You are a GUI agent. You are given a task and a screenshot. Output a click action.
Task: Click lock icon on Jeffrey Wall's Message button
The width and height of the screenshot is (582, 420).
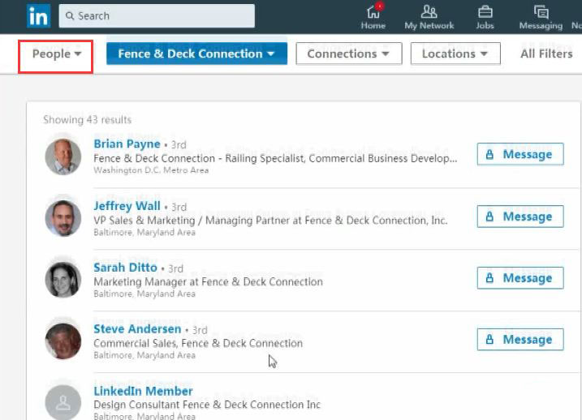click(x=489, y=216)
